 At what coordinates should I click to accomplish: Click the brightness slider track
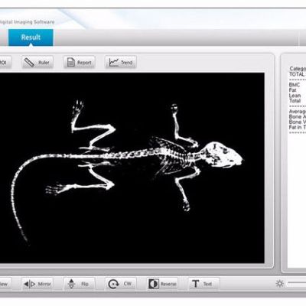[297, 283]
